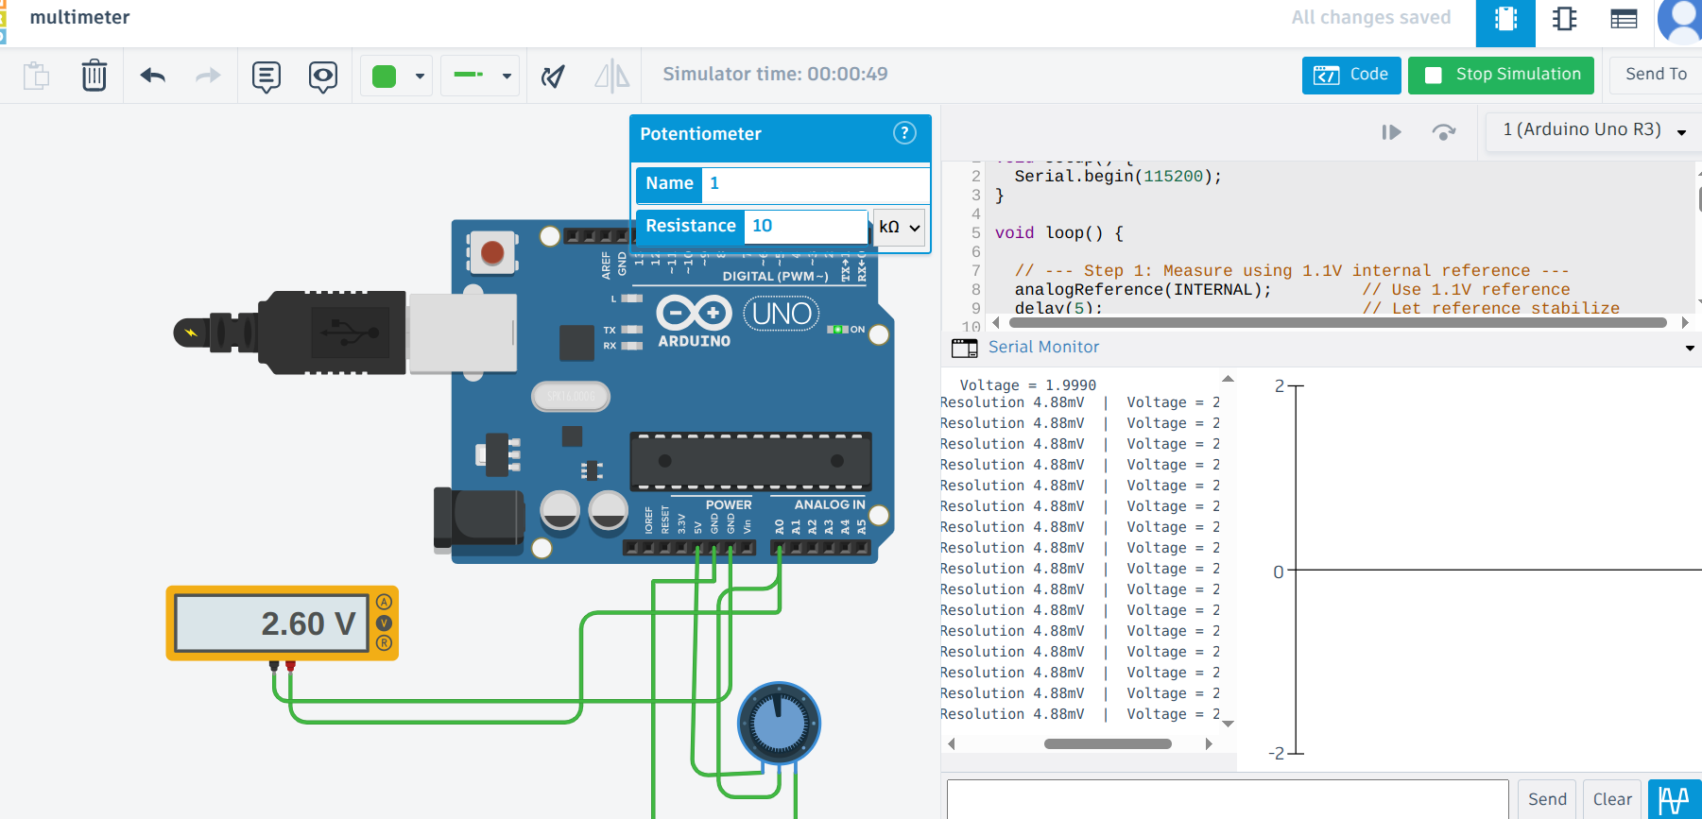Screen dimensions: 1702x819
Task: Open Potentiometer help question mark
Action: coord(904,133)
